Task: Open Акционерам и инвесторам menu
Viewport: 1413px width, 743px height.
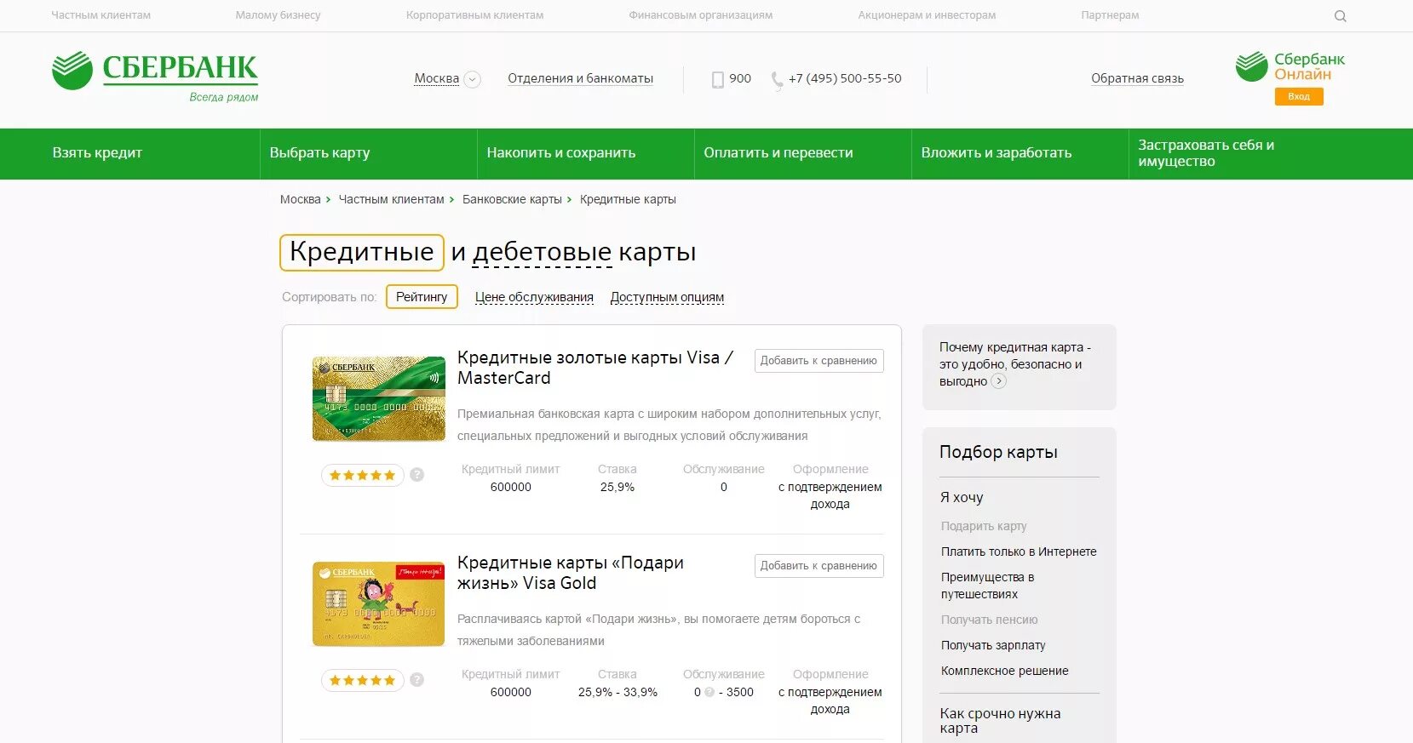Action: tap(927, 15)
